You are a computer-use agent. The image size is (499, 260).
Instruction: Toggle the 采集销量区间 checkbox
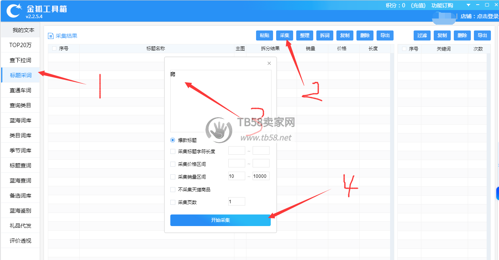click(x=173, y=177)
